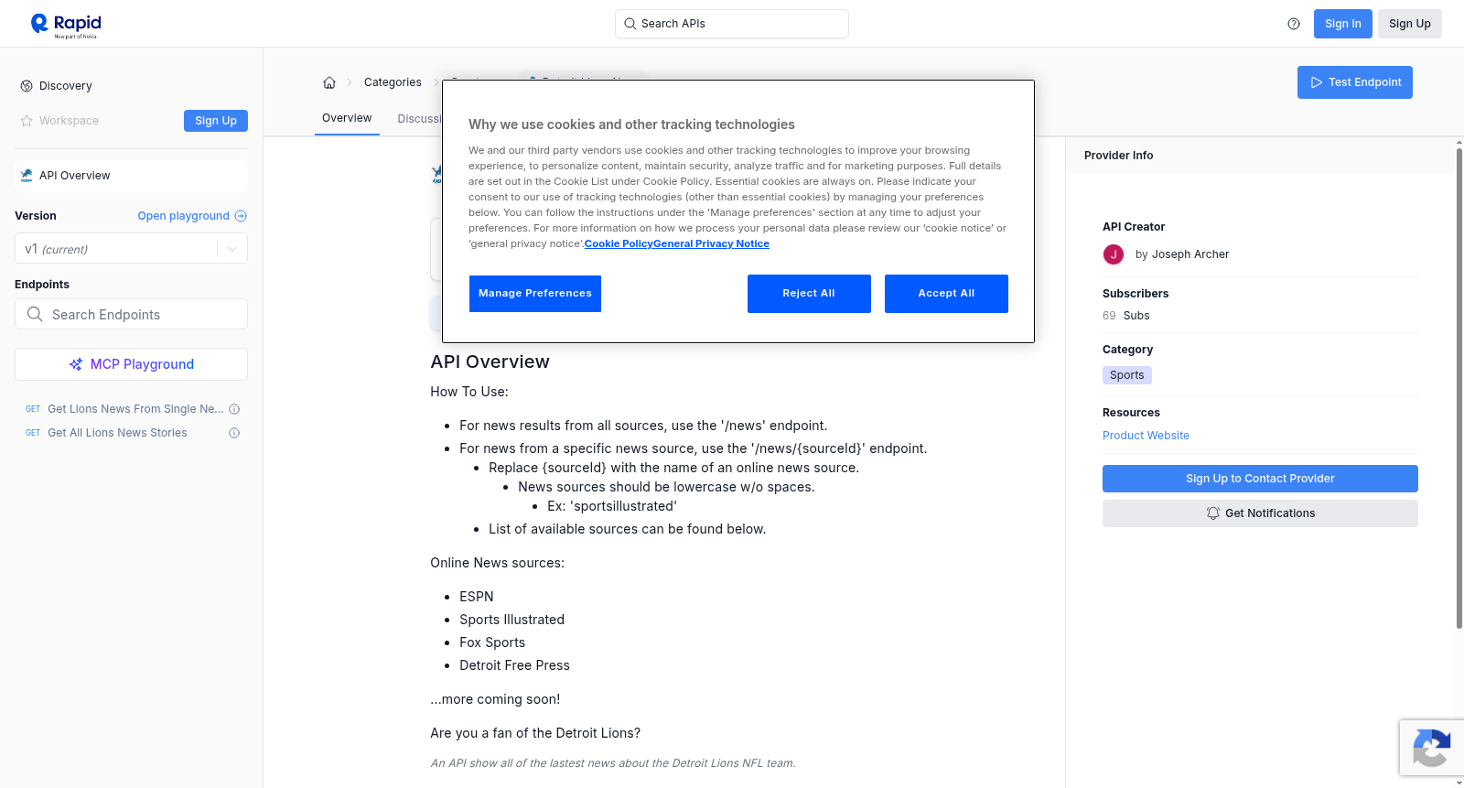1464x788 pixels.
Task: Click the 'ESPN' list item
Action: 477,597
